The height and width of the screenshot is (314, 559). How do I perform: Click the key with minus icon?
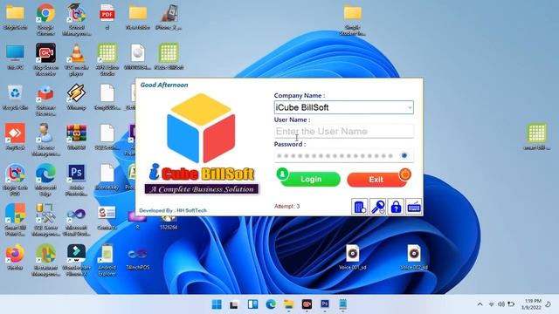click(x=377, y=207)
